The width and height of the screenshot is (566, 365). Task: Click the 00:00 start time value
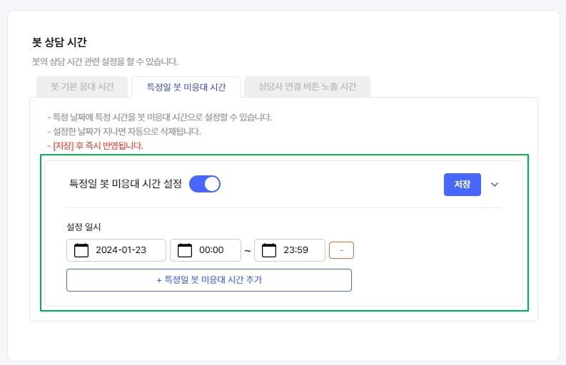[x=211, y=250]
